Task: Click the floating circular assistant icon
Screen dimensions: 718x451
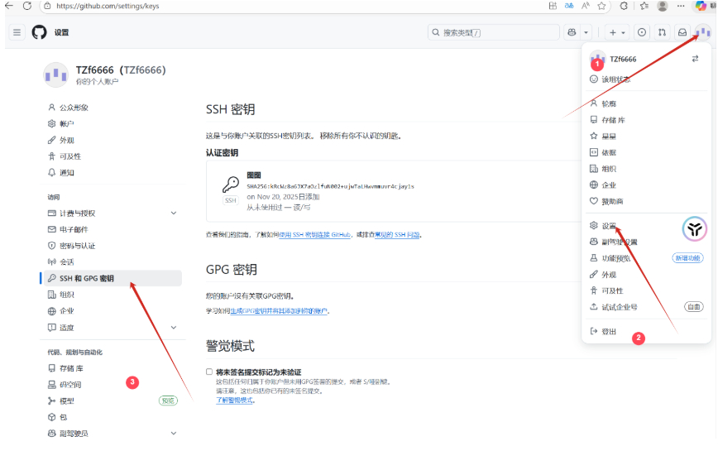Action: (694, 229)
